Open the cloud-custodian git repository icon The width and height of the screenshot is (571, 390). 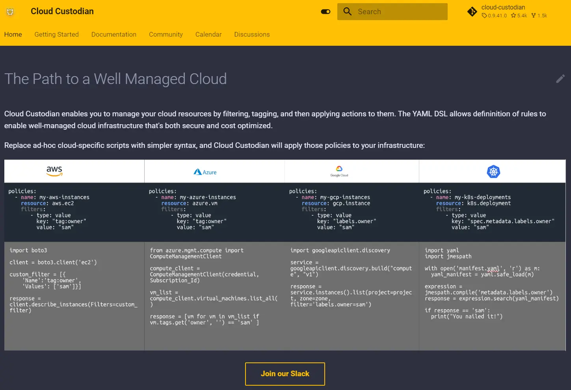pos(472,12)
